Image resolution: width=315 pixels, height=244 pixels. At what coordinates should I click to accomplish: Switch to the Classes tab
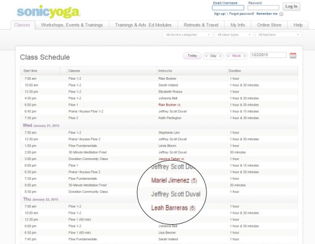(22, 25)
